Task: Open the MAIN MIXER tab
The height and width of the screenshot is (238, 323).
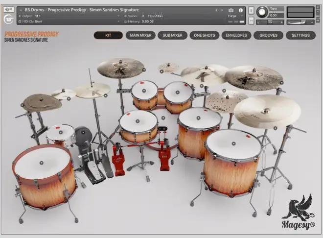Action: click(x=140, y=35)
